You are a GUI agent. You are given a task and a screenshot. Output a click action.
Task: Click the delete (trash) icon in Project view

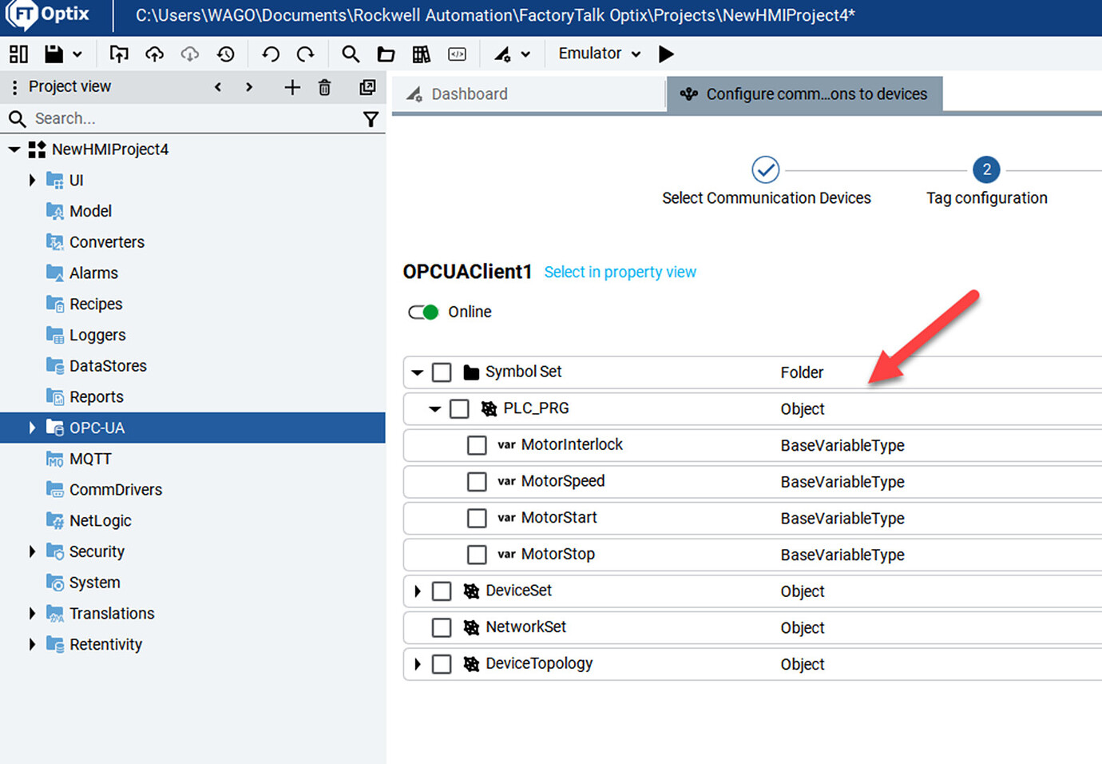[324, 88]
